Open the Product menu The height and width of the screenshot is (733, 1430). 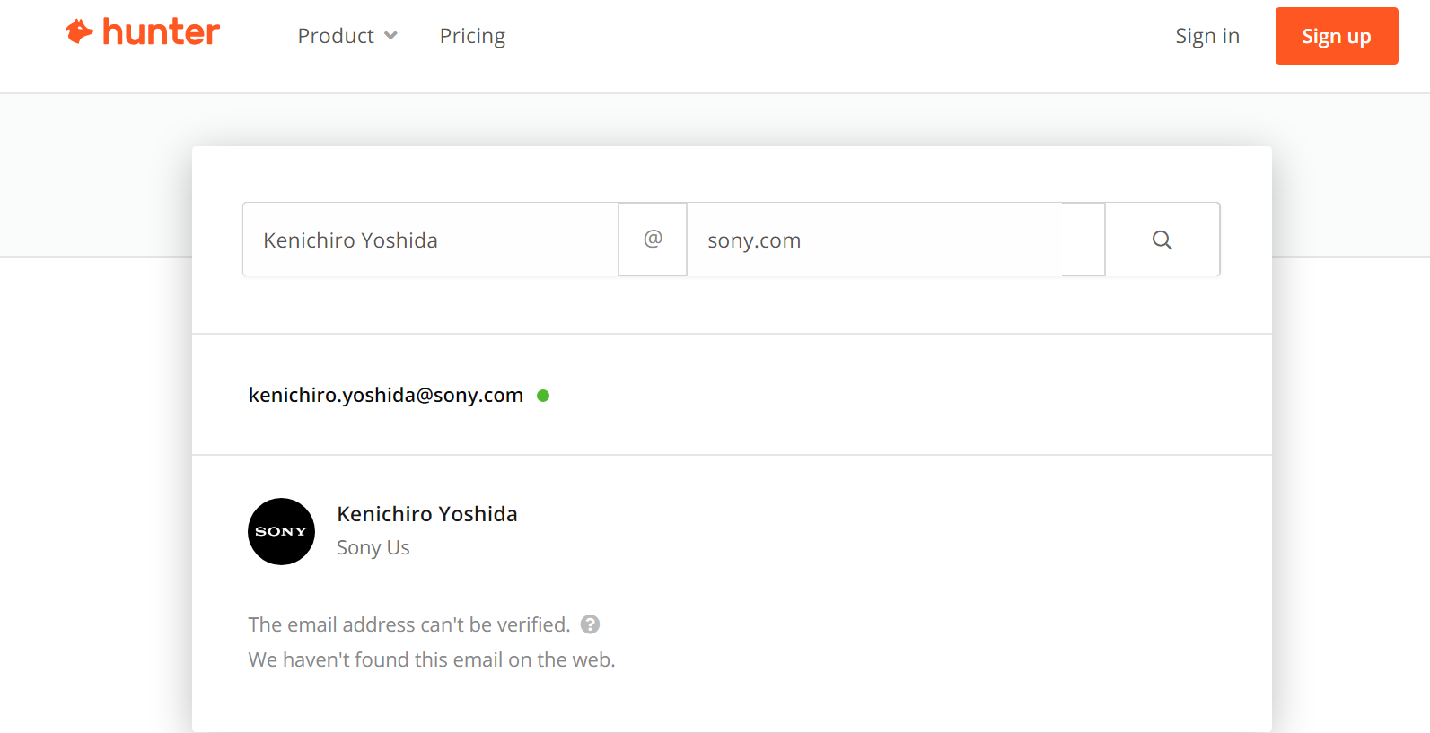336,36
